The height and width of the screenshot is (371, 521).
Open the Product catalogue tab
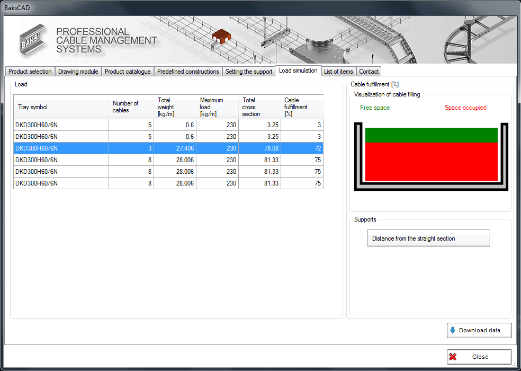pyautogui.click(x=128, y=71)
